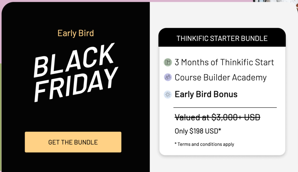This screenshot has height=172, width=298.
Task: Click the purple people icon beside Course Builder Academy
Action: (168, 77)
